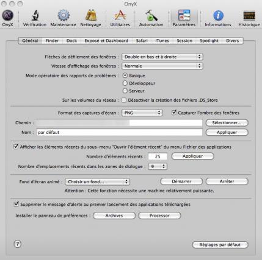Select the Développeur radio button
The height and width of the screenshot is (260, 262).
click(125, 83)
